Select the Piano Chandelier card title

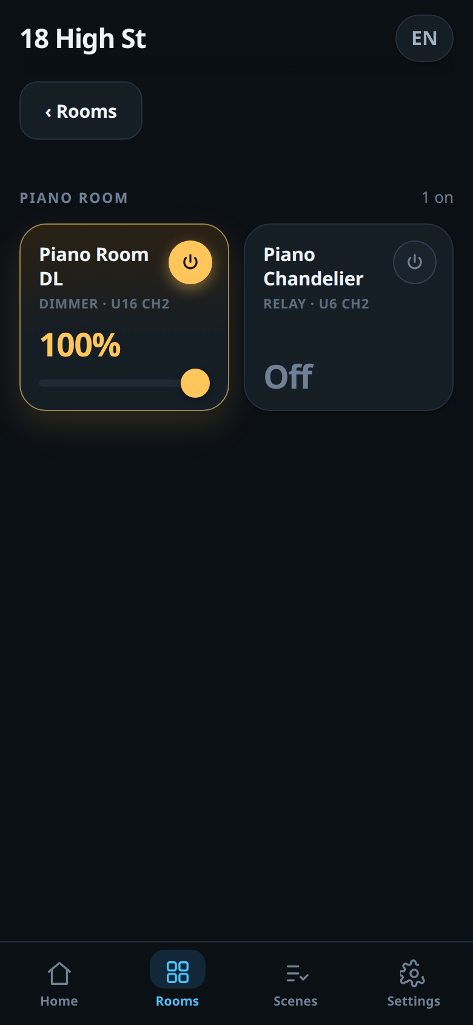(x=314, y=267)
